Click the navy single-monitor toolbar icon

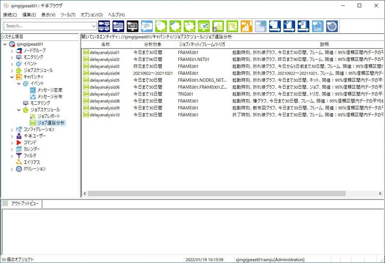pyautogui.click(x=118, y=26)
